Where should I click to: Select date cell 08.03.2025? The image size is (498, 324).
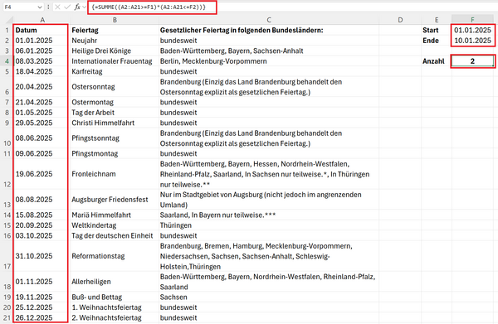click(41, 61)
